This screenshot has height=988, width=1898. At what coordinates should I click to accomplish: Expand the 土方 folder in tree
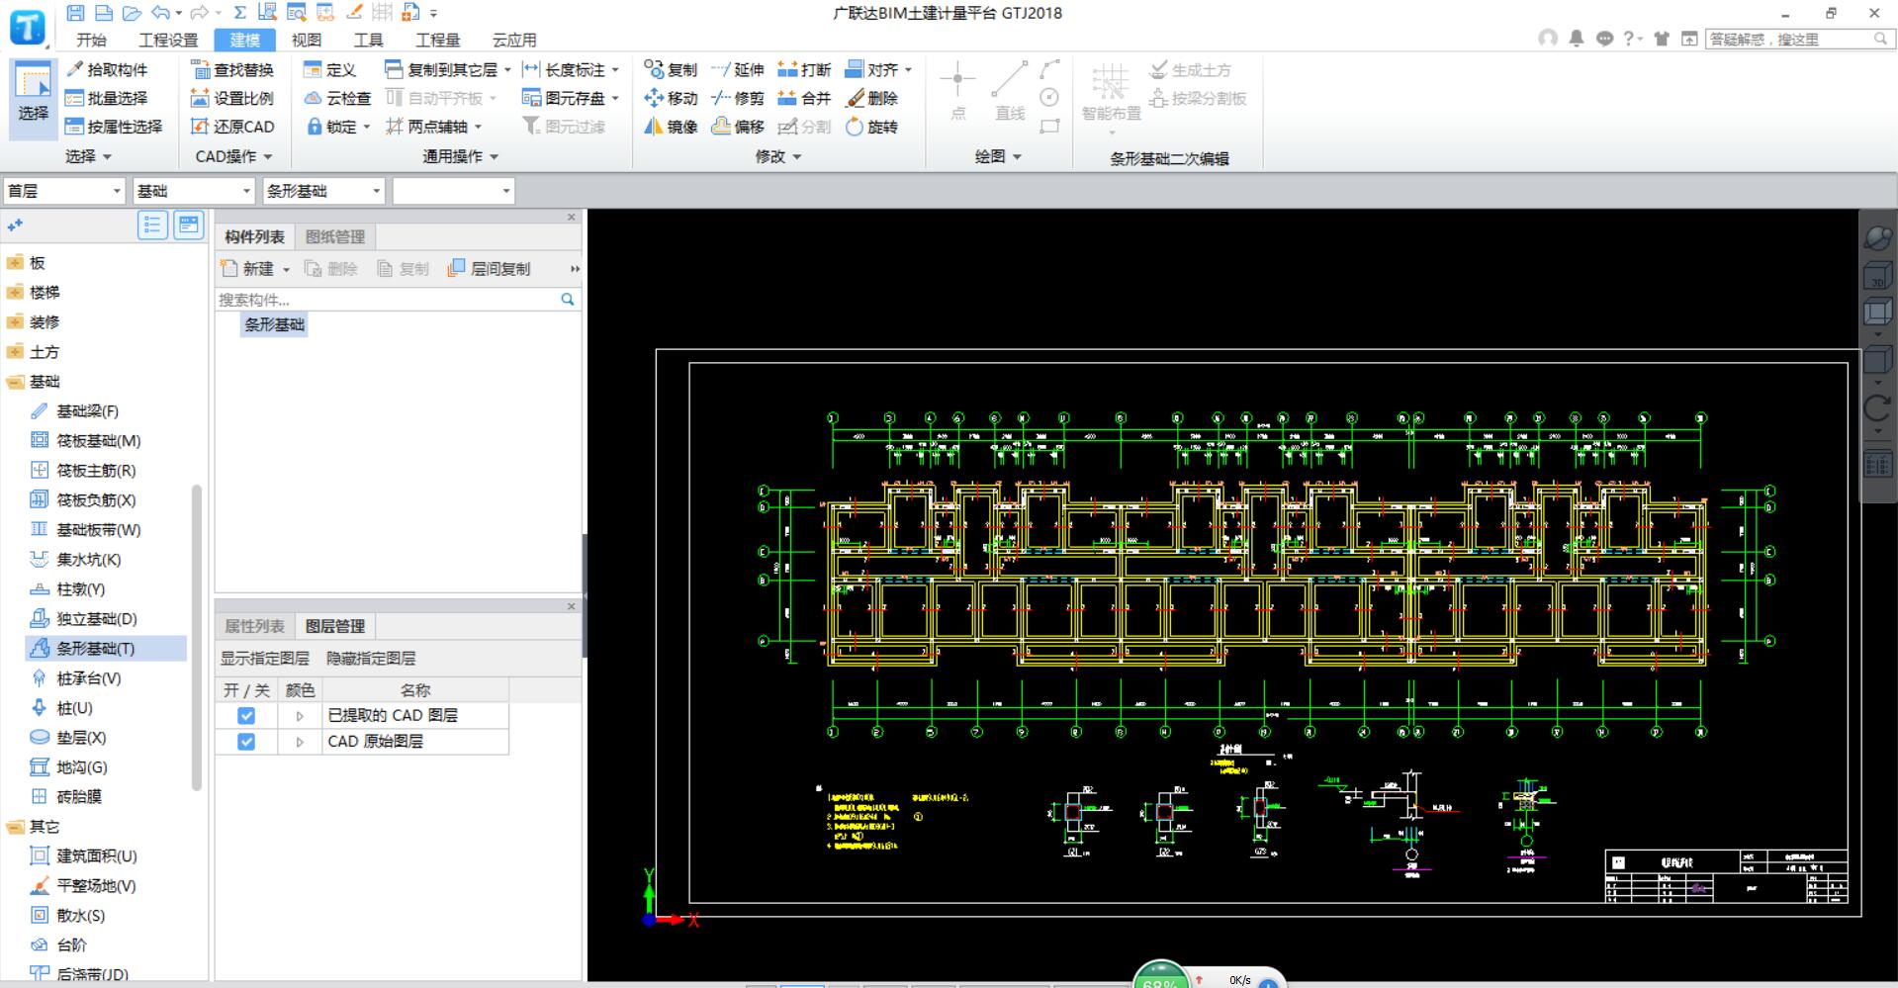(x=15, y=352)
